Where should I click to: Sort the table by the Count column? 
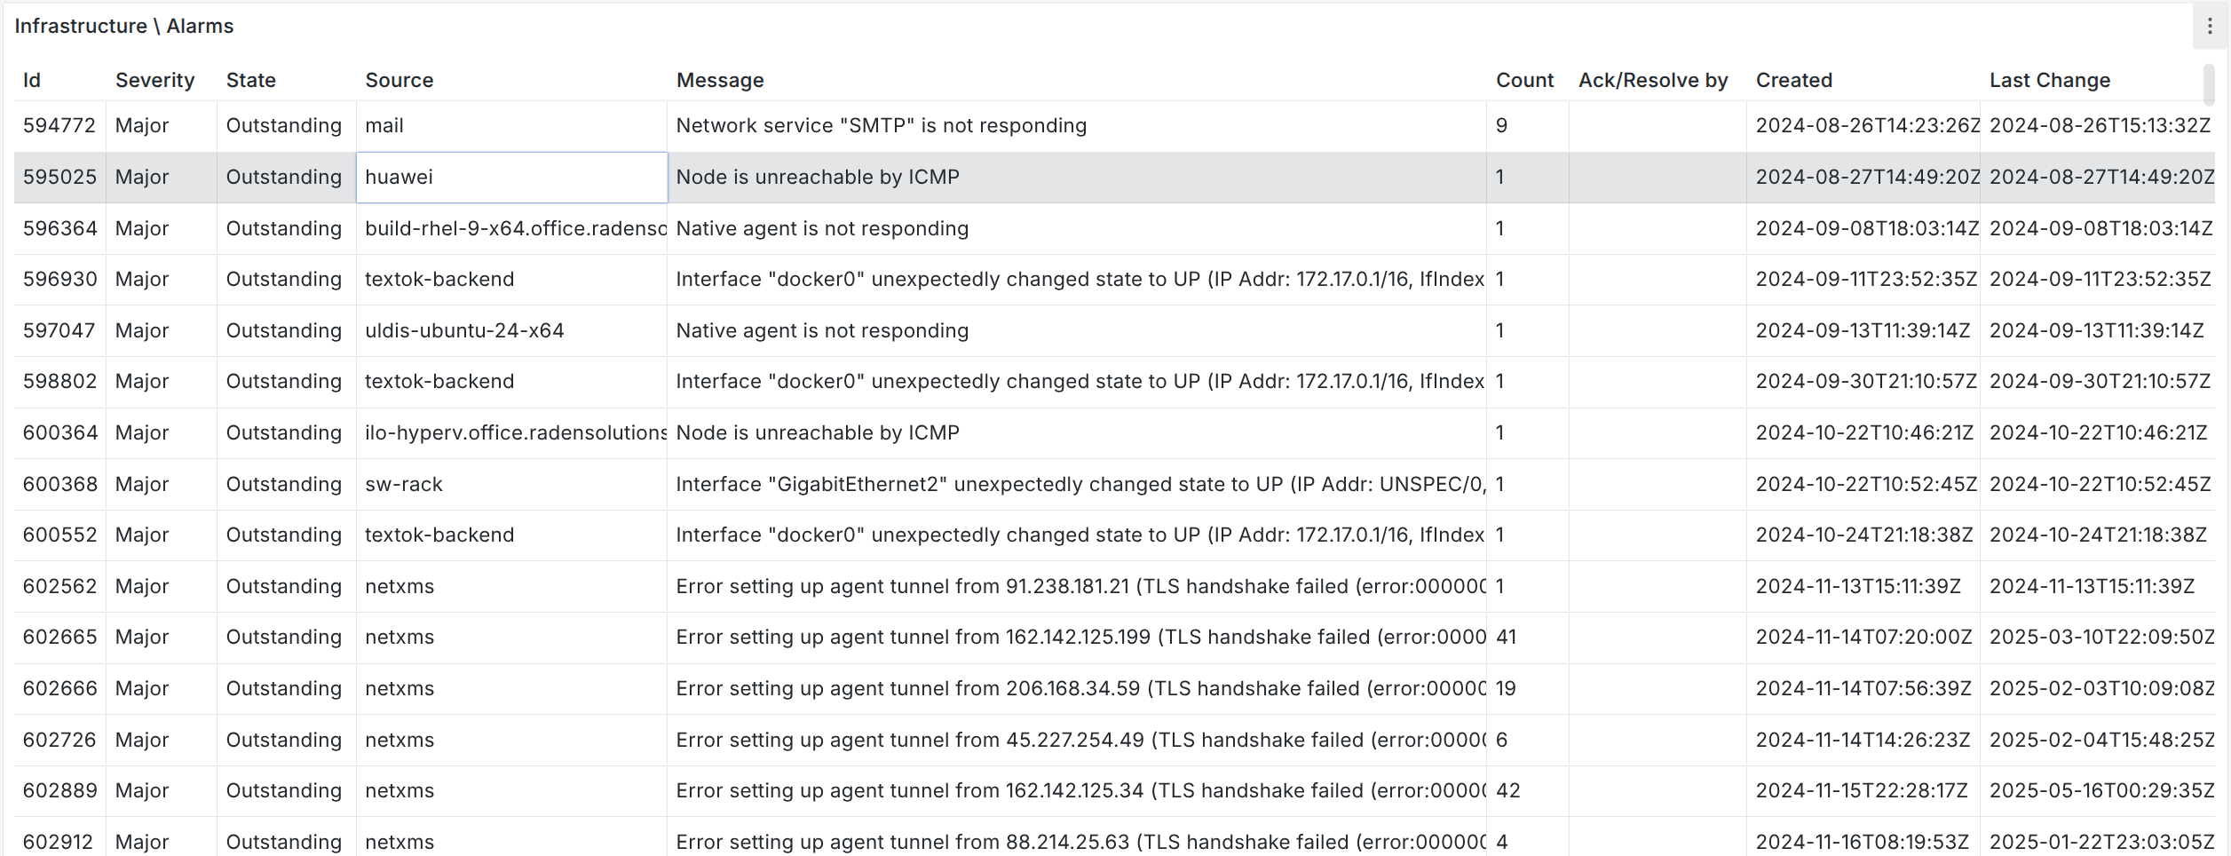[x=1523, y=80]
